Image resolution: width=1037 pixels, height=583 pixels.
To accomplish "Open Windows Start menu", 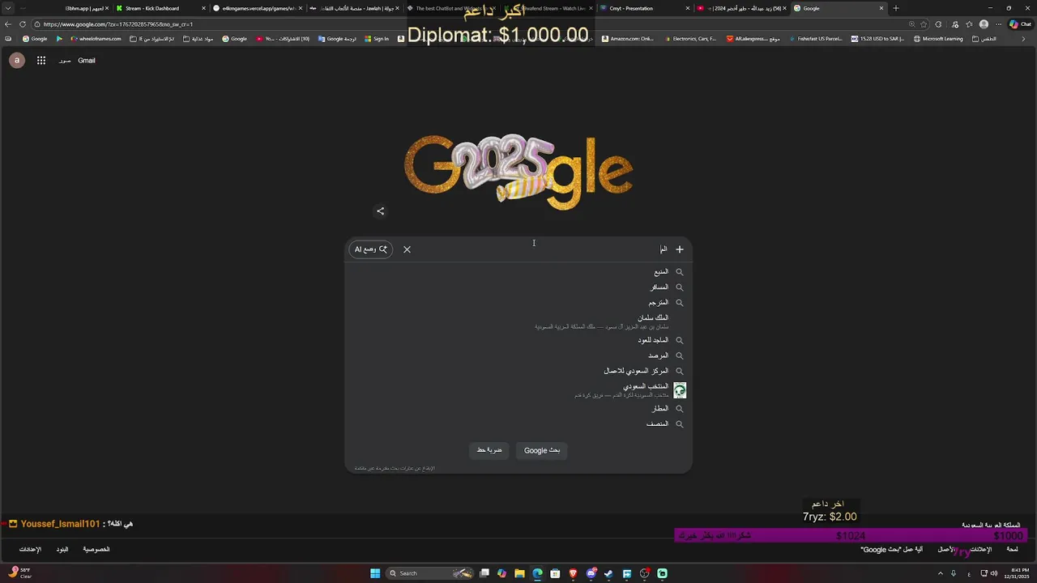I will [375, 573].
